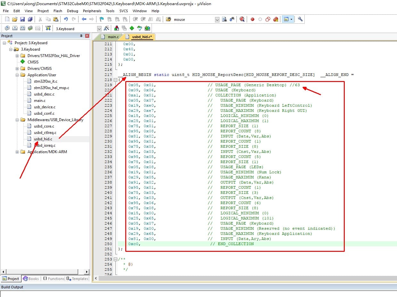Select usbd_desc.c in the project tree

click(44, 94)
